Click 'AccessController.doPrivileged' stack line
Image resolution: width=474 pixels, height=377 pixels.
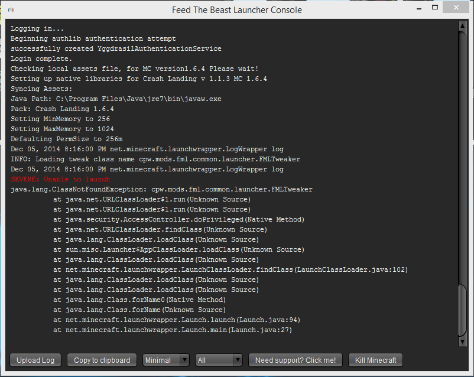pos(178,219)
